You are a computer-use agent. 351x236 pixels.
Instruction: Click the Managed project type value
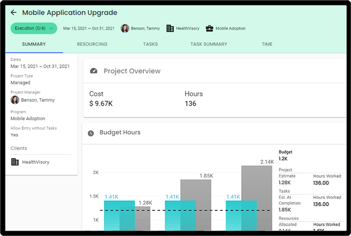pyautogui.click(x=20, y=82)
